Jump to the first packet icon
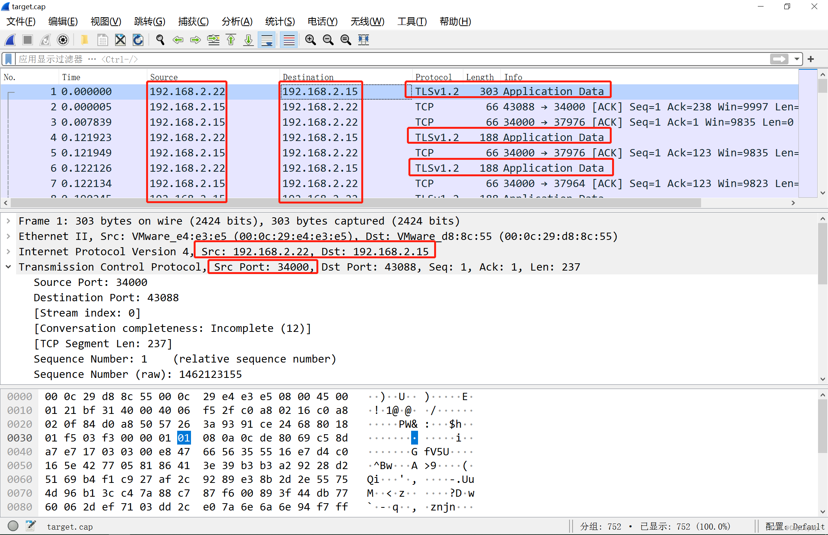 point(231,40)
